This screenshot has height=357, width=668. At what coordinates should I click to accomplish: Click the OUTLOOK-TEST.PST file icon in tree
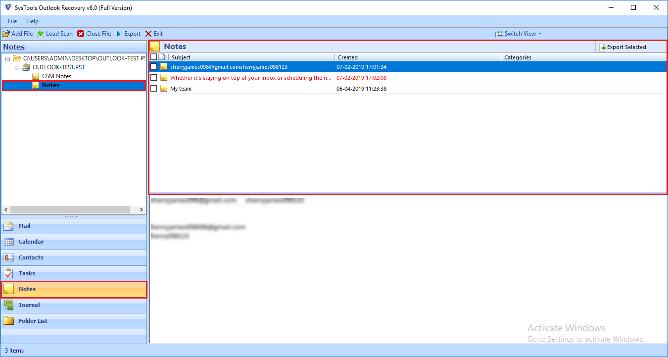[x=26, y=67]
